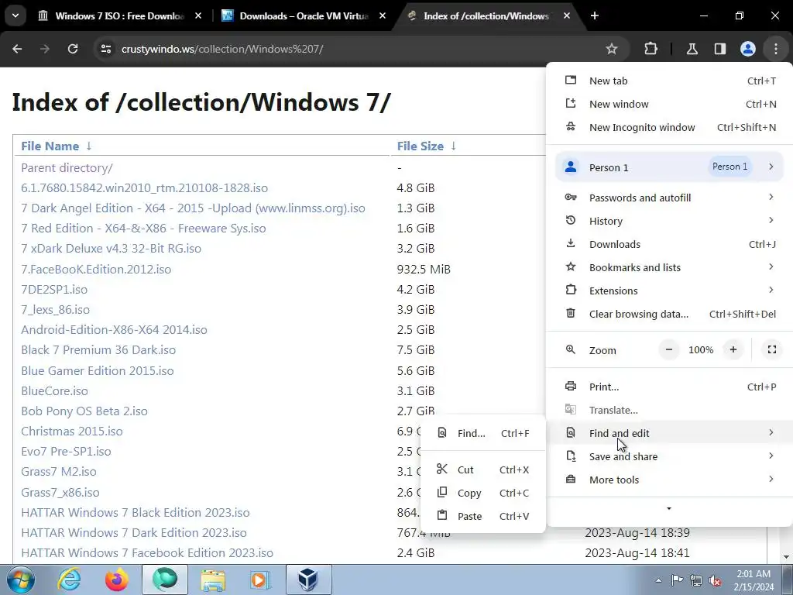Choose Clear browsing data menu item
Screen dimensions: 793x595
coord(669,314)
